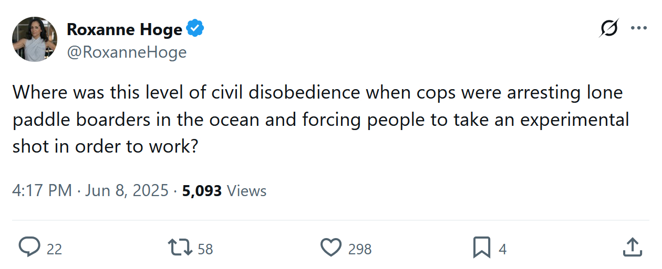Open Roxanne Hoge's profile picture
This screenshot has width=662, height=269.
(35, 39)
